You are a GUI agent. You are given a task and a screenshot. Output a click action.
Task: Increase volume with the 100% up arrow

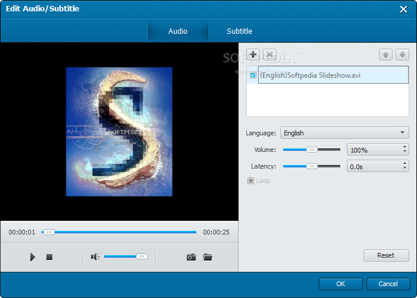pyautogui.click(x=405, y=147)
